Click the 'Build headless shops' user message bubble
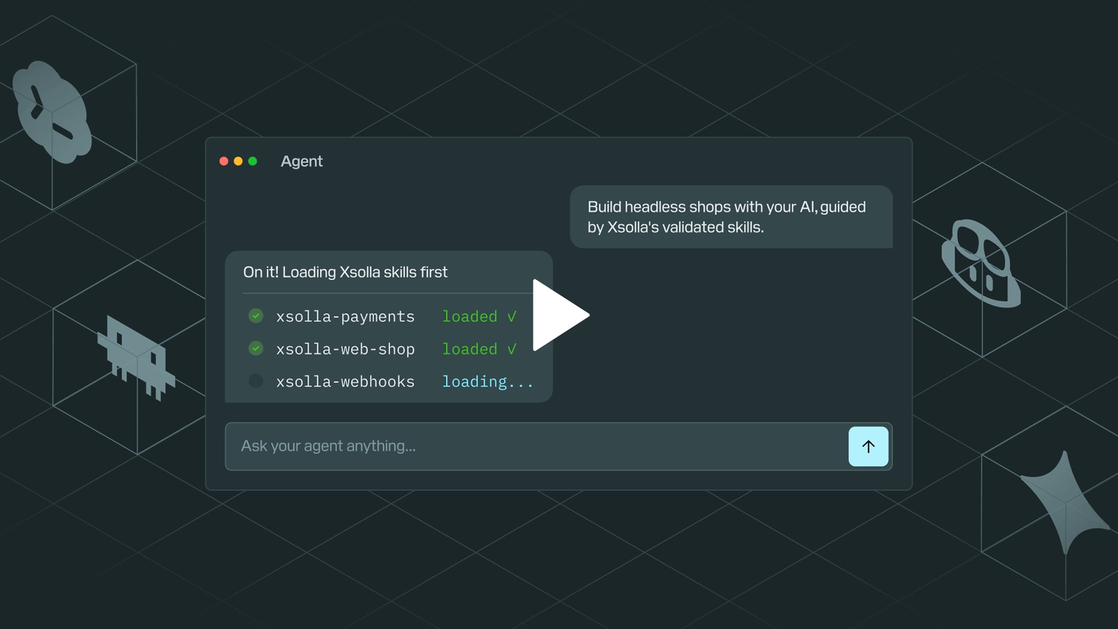Image resolution: width=1118 pixels, height=629 pixels. [x=731, y=217]
